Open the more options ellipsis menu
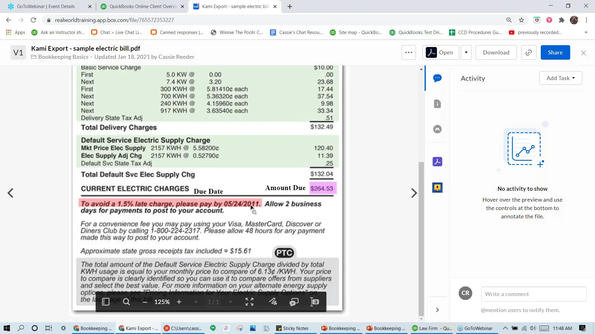Image resolution: width=595 pixels, height=334 pixels. [409, 53]
